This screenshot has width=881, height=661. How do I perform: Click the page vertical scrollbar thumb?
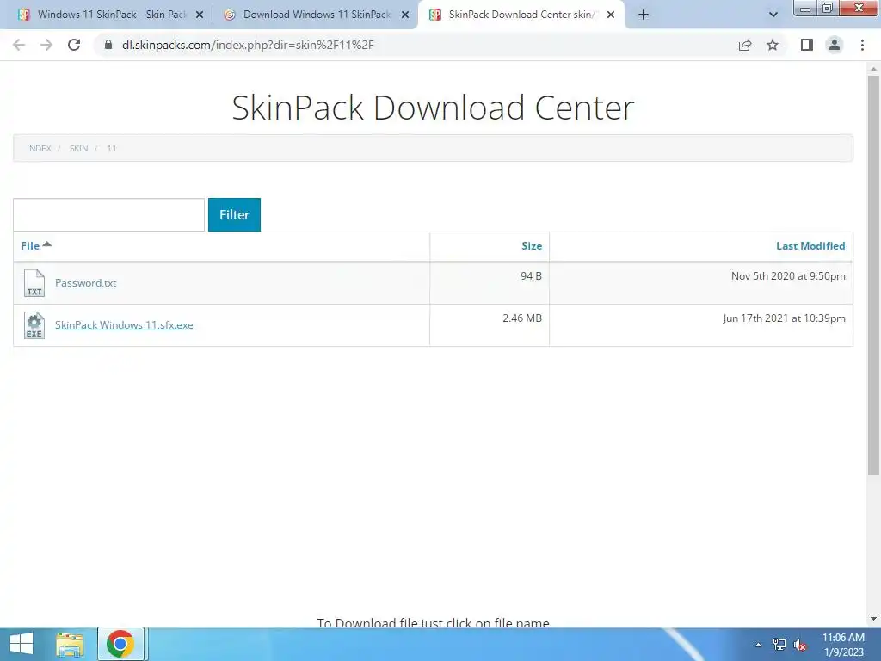873,275
